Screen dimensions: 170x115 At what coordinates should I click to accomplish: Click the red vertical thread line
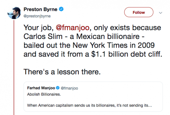[14, 71]
